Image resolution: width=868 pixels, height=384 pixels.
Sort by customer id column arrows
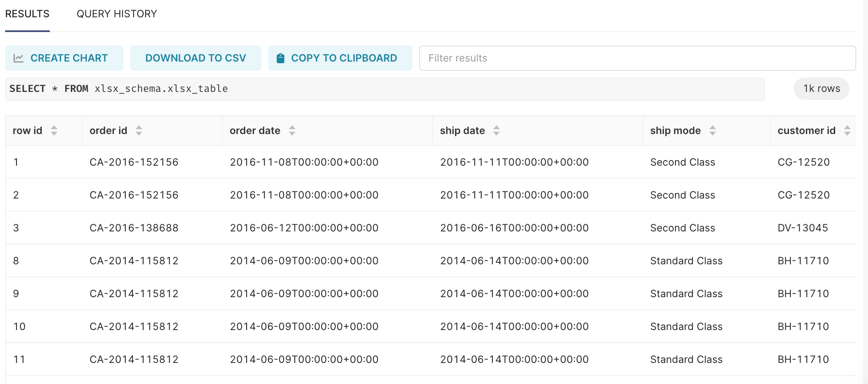click(x=847, y=131)
